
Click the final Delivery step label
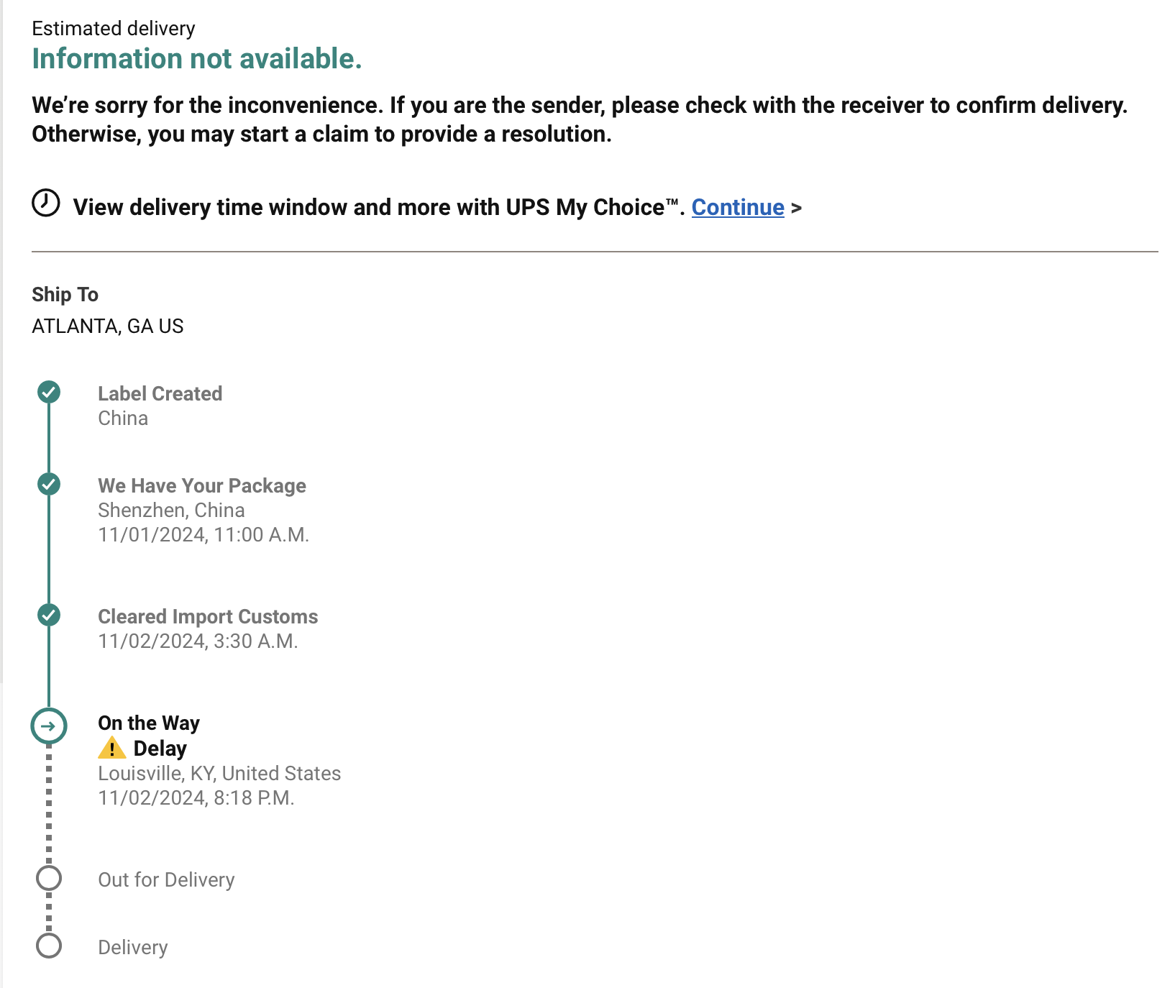[x=133, y=948]
